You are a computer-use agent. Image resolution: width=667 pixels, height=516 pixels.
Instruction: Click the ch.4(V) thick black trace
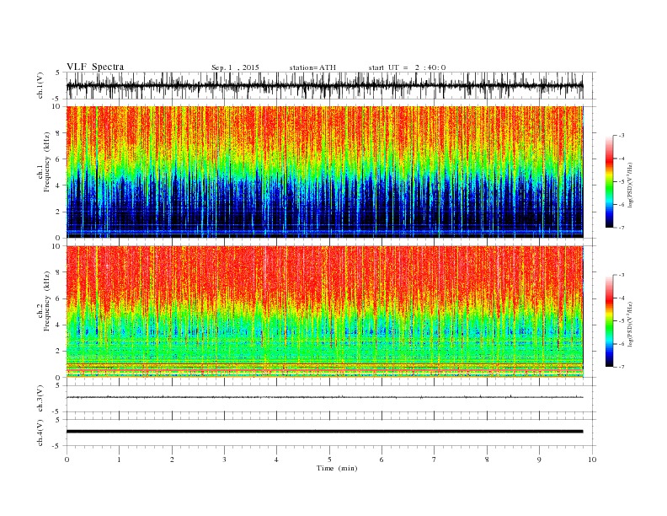pyautogui.click(x=324, y=432)
